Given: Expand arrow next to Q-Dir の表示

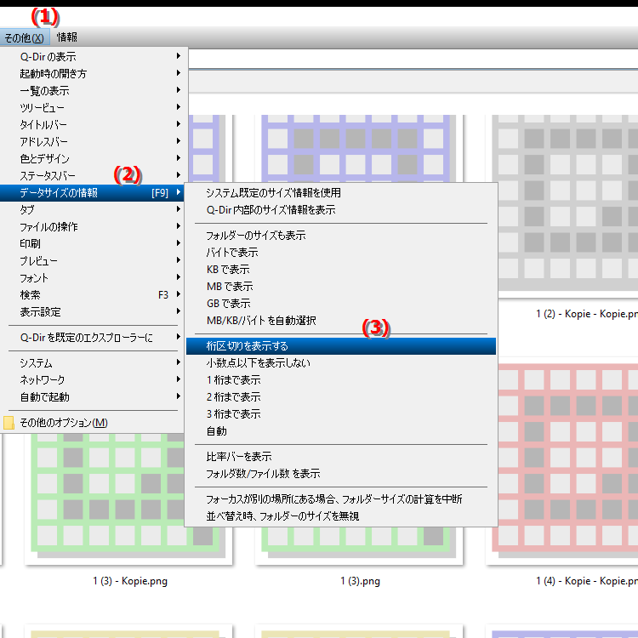Looking at the screenshot, I should pos(179,56).
